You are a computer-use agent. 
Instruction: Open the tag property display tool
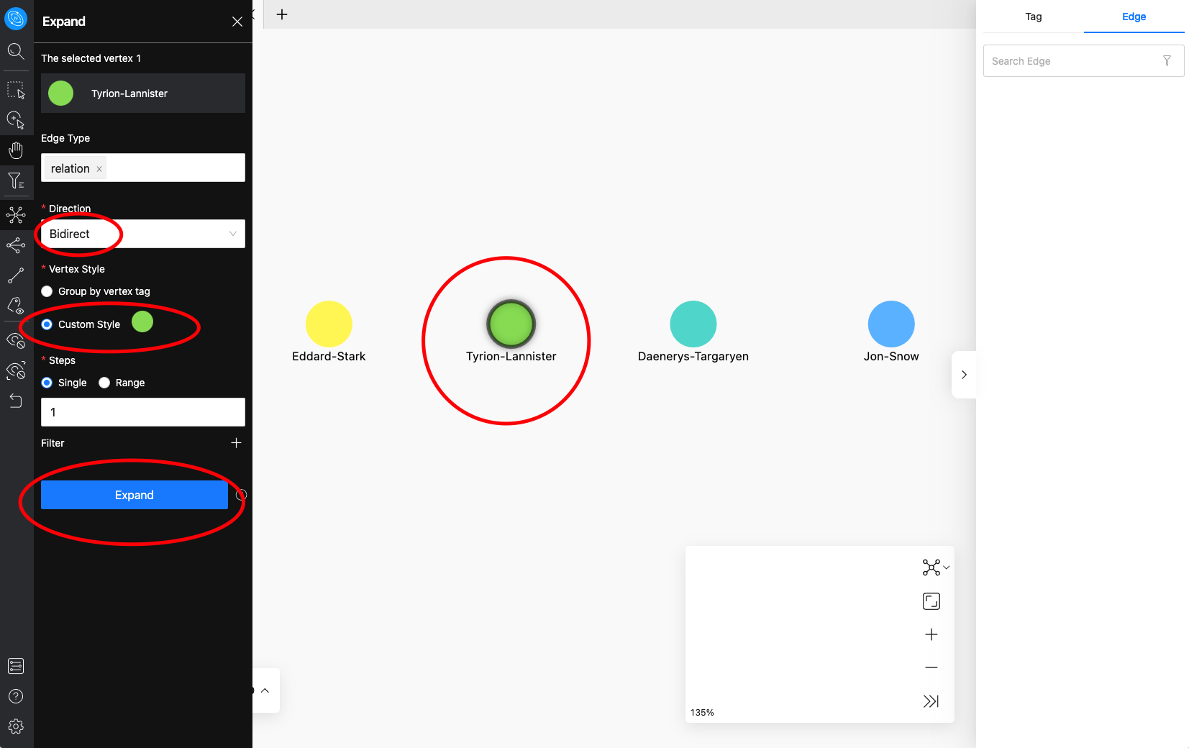(16, 306)
